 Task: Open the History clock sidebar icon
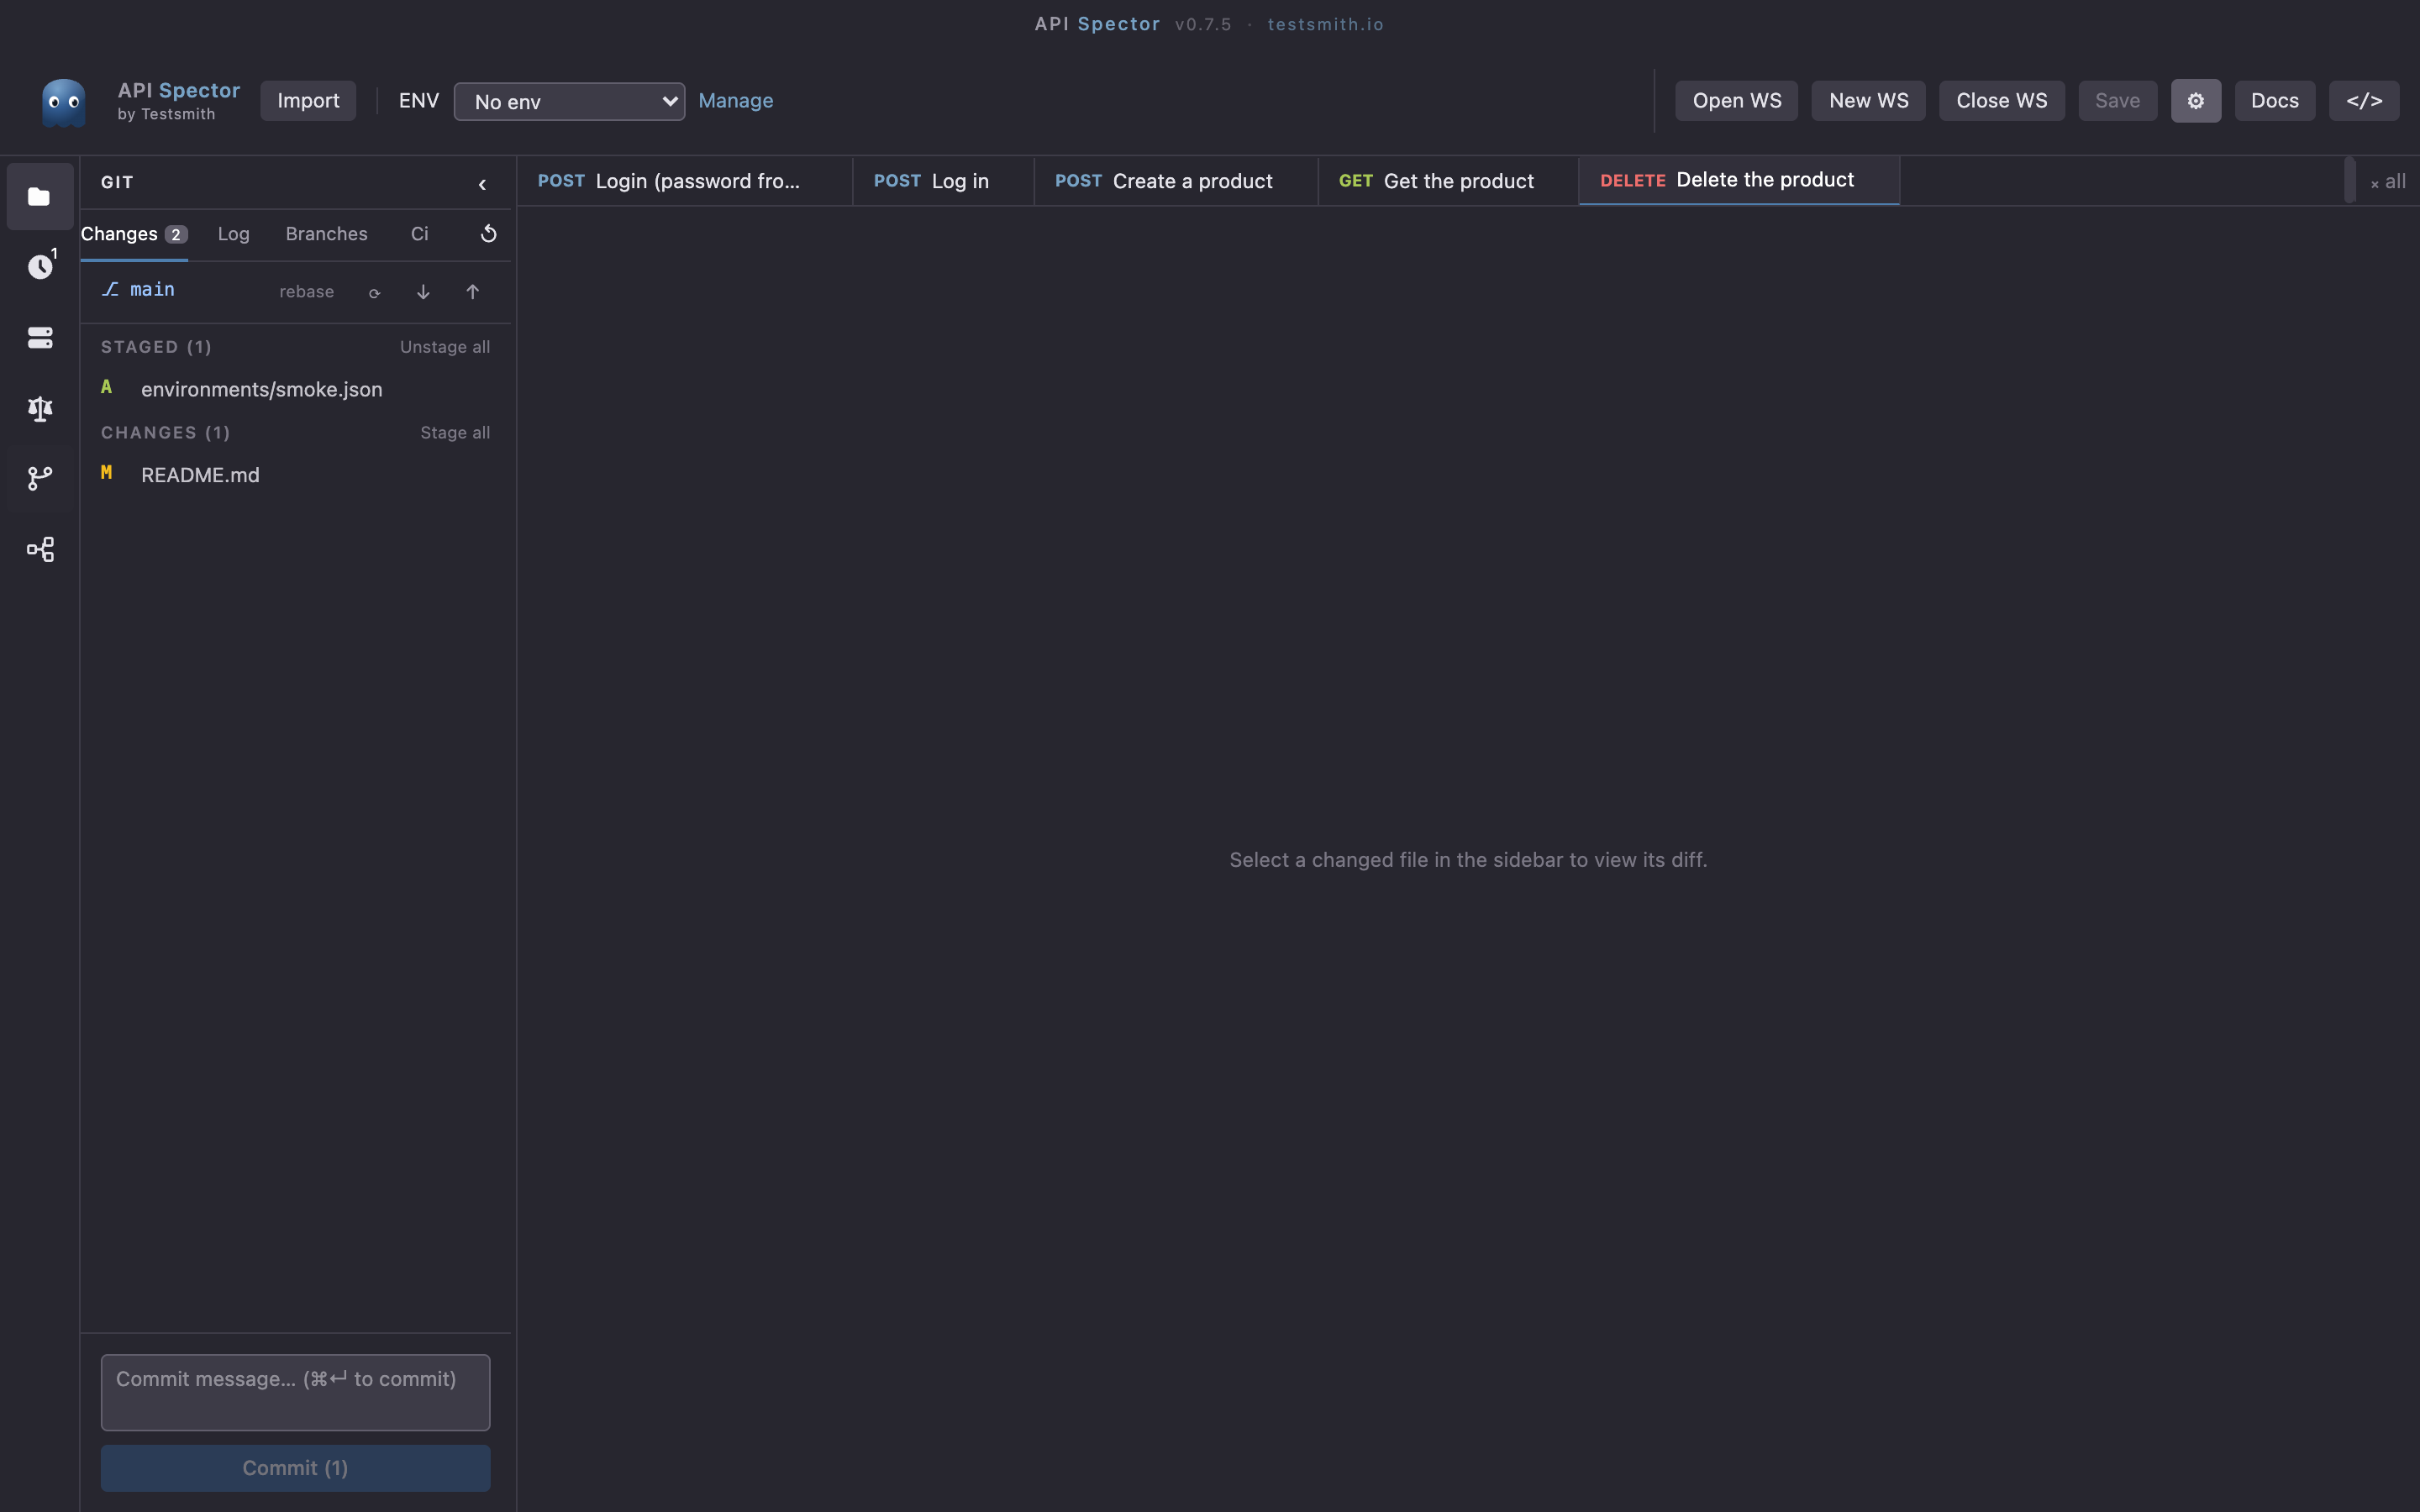click(40, 267)
